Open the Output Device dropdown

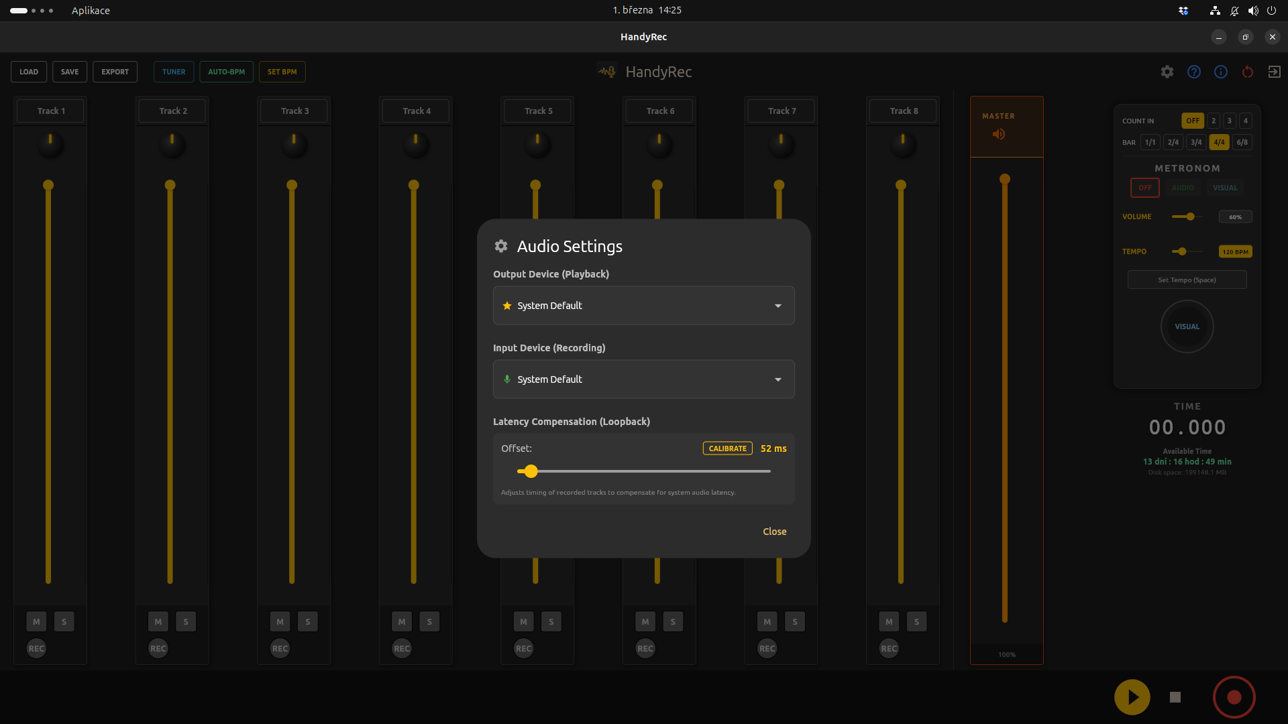(643, 305)
